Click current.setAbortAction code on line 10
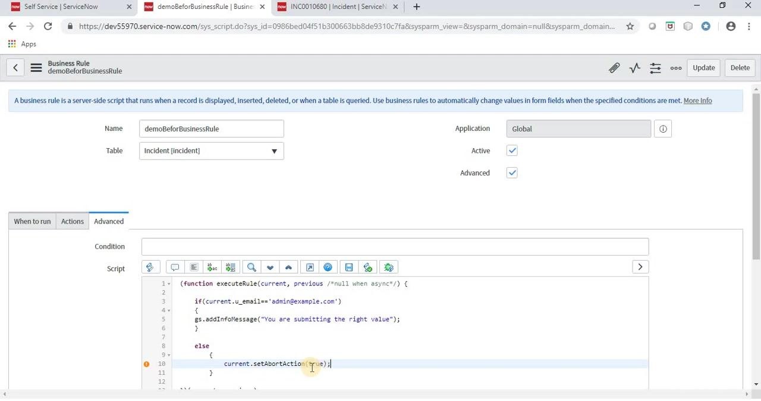Screen dimensions: 761x401 [x=278, y=364]
